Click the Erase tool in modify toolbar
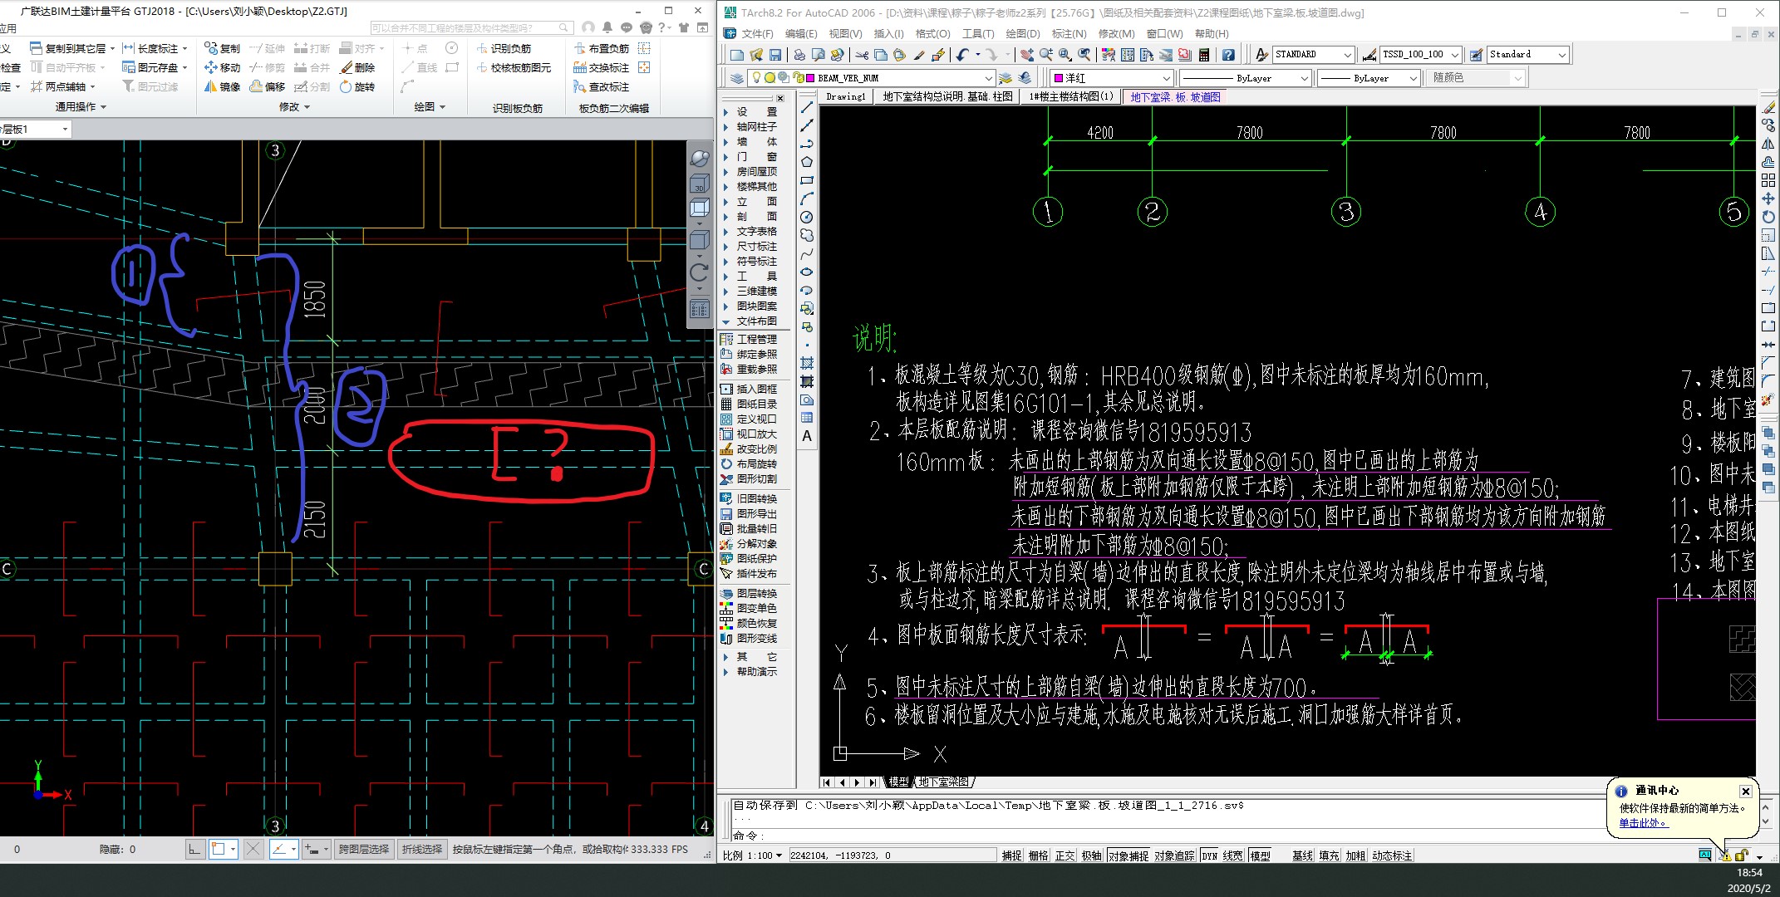 (1768, 107)
